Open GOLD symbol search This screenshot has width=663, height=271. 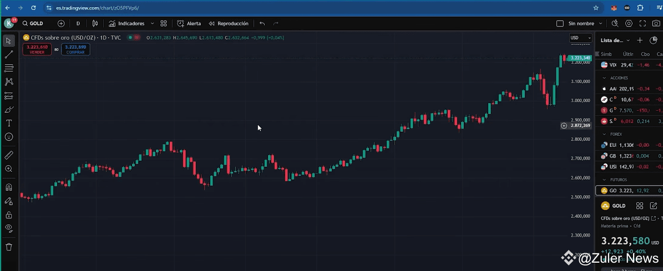click(x=33, y=24)
